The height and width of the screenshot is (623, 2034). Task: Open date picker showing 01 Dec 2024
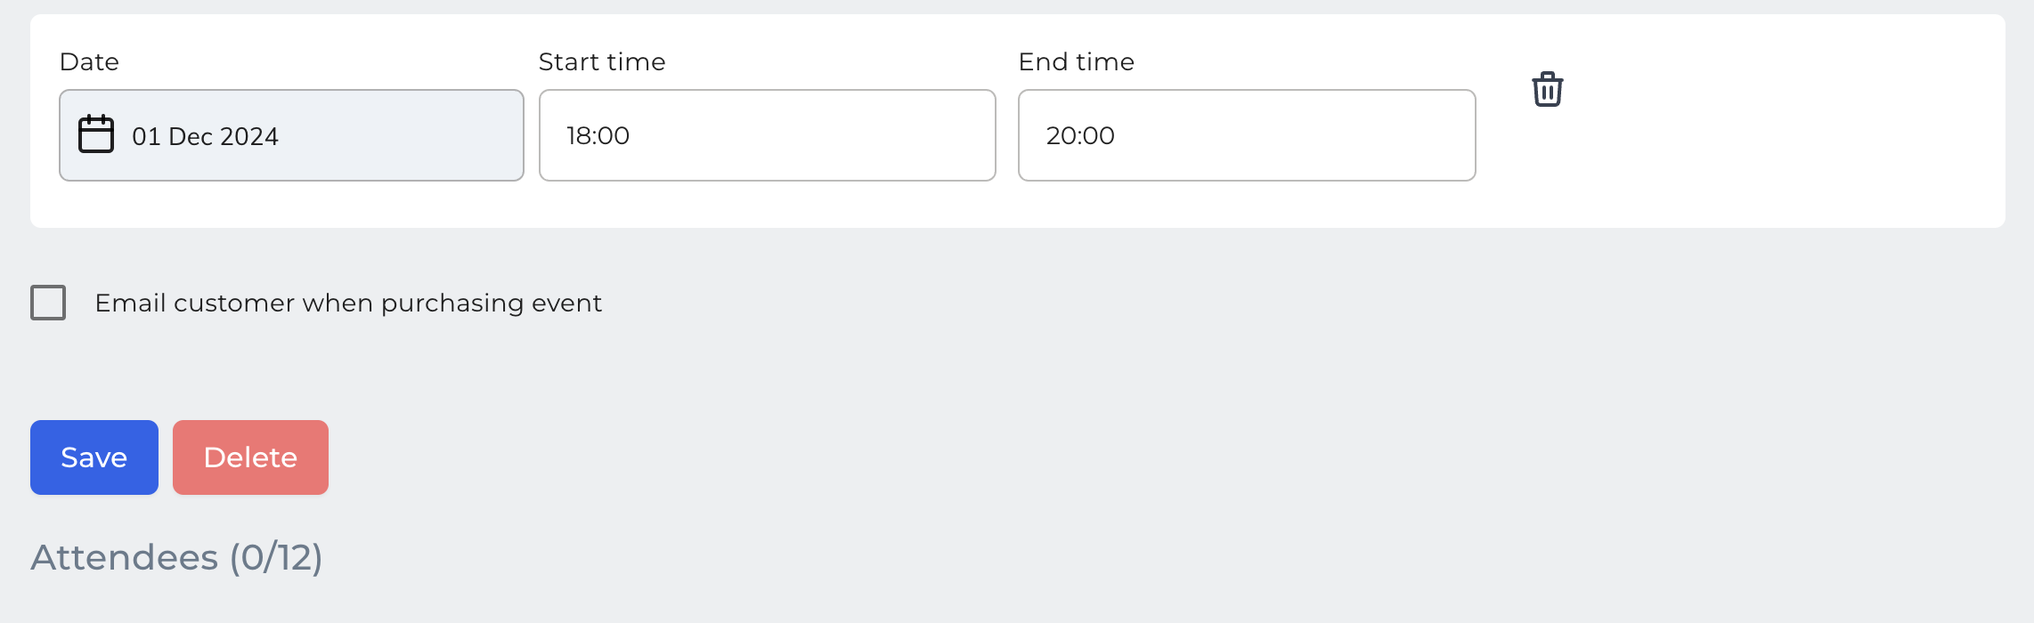click(291, 135)
